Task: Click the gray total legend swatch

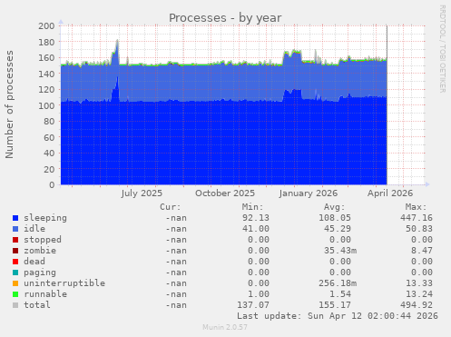Action: click(x=15, y=305)
